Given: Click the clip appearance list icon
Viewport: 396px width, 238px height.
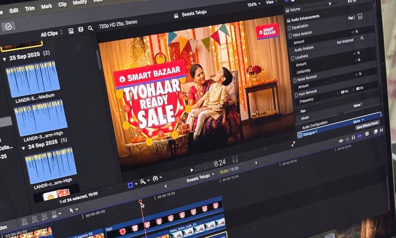Looking at the screenshot, I should pyautogui.click(x=71, y=31).
